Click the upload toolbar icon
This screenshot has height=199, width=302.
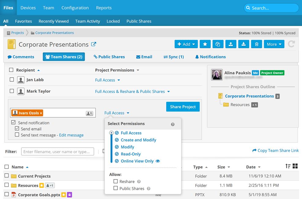click(231, 44)
